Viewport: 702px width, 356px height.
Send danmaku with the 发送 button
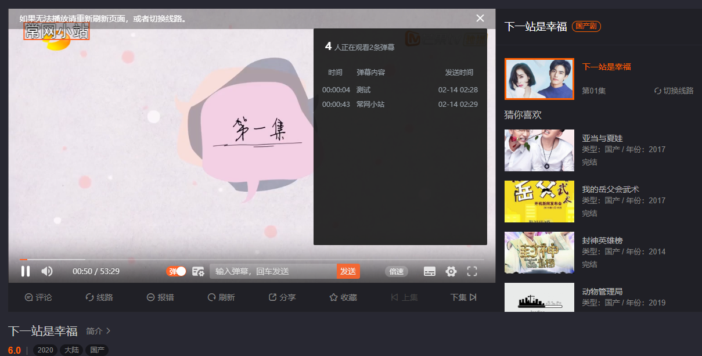348,271
